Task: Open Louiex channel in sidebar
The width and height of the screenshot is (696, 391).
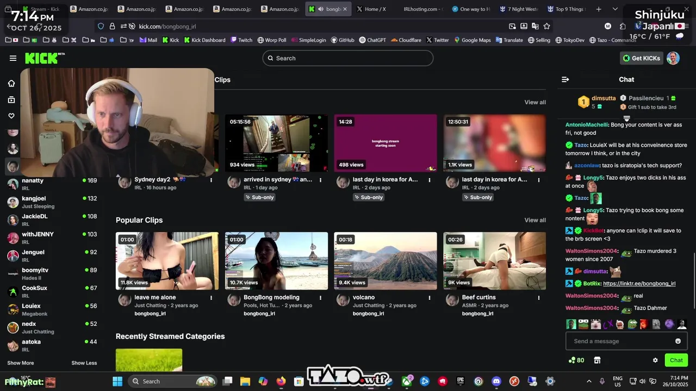Action: pos(52,310)
